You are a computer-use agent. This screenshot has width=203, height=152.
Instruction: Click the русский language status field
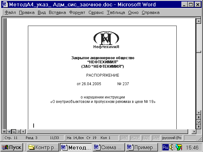[x=172, y=138]
